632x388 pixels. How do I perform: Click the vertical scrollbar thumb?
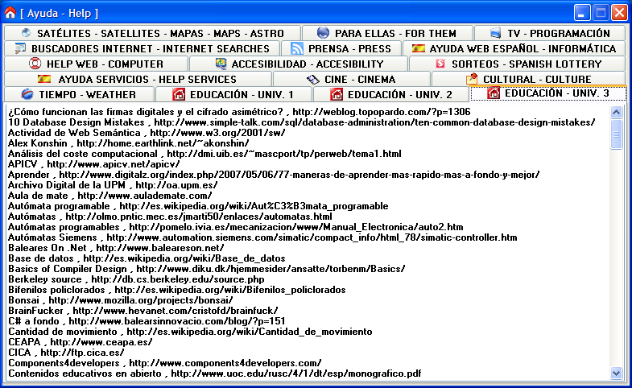tap(616, 134)
